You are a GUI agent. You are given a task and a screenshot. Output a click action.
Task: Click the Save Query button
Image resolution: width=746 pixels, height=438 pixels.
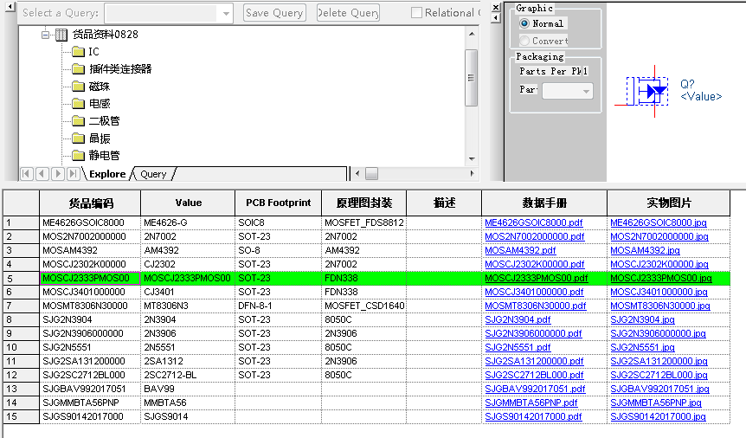coord(274,13)
